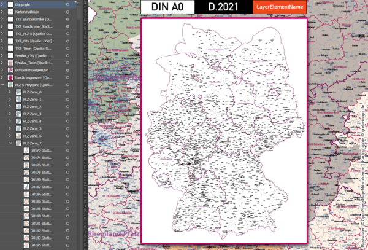Click the target circle of the 70173 Stutt... path
This screenshot has width=368, height=250.
coord(67,150)
